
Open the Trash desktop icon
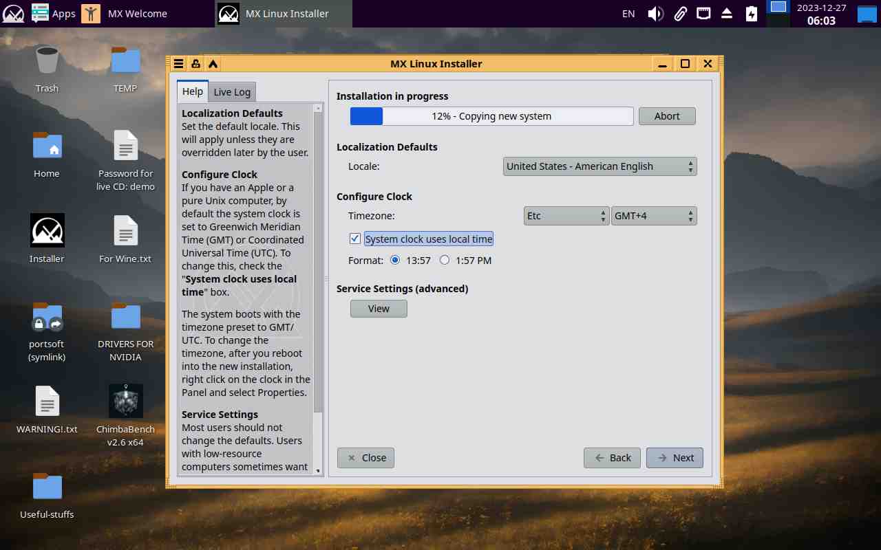click(x=47, y=69)
